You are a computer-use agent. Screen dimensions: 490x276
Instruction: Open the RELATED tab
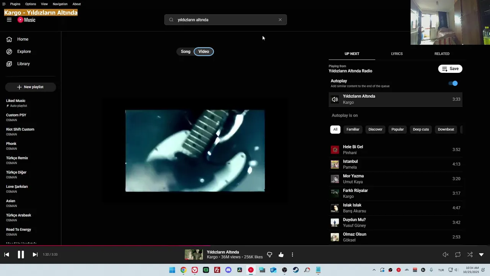[442, 54]
